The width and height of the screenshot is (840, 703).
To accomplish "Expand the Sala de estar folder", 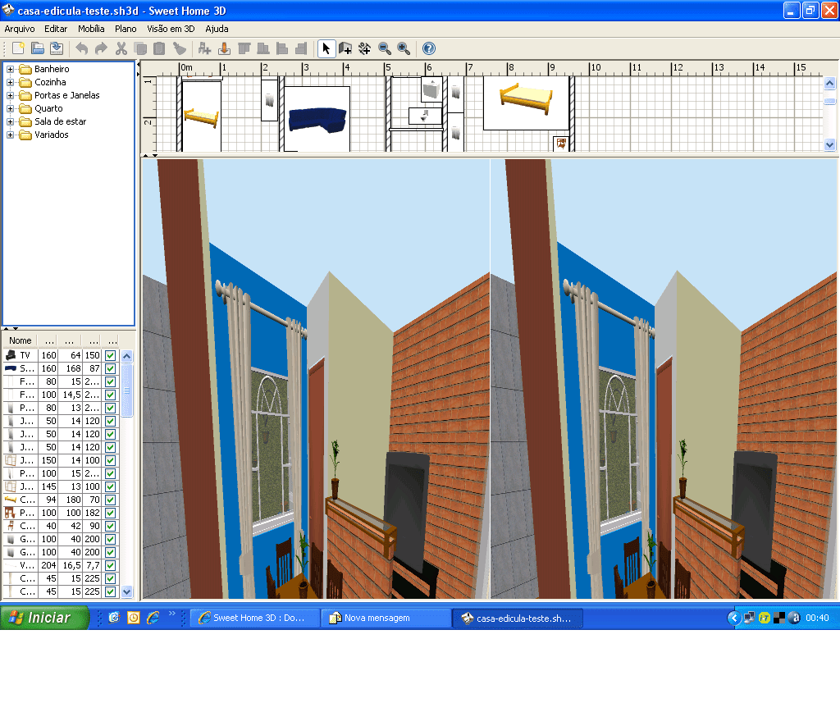I will pos(11,121).
